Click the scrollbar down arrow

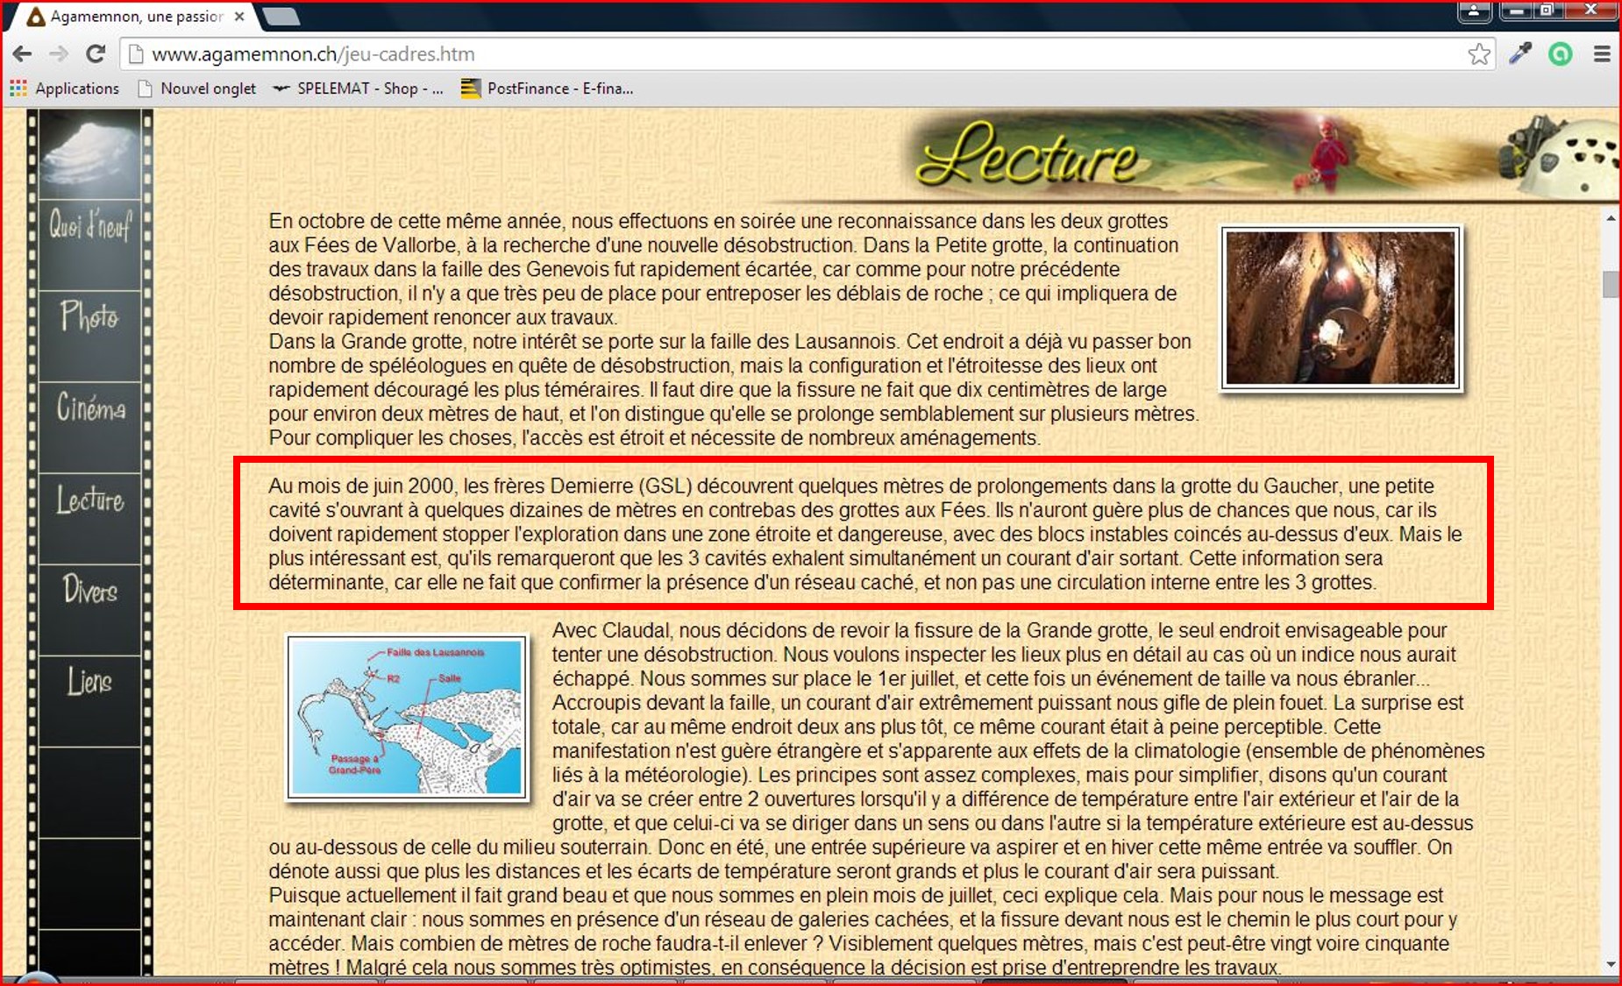1611,964
